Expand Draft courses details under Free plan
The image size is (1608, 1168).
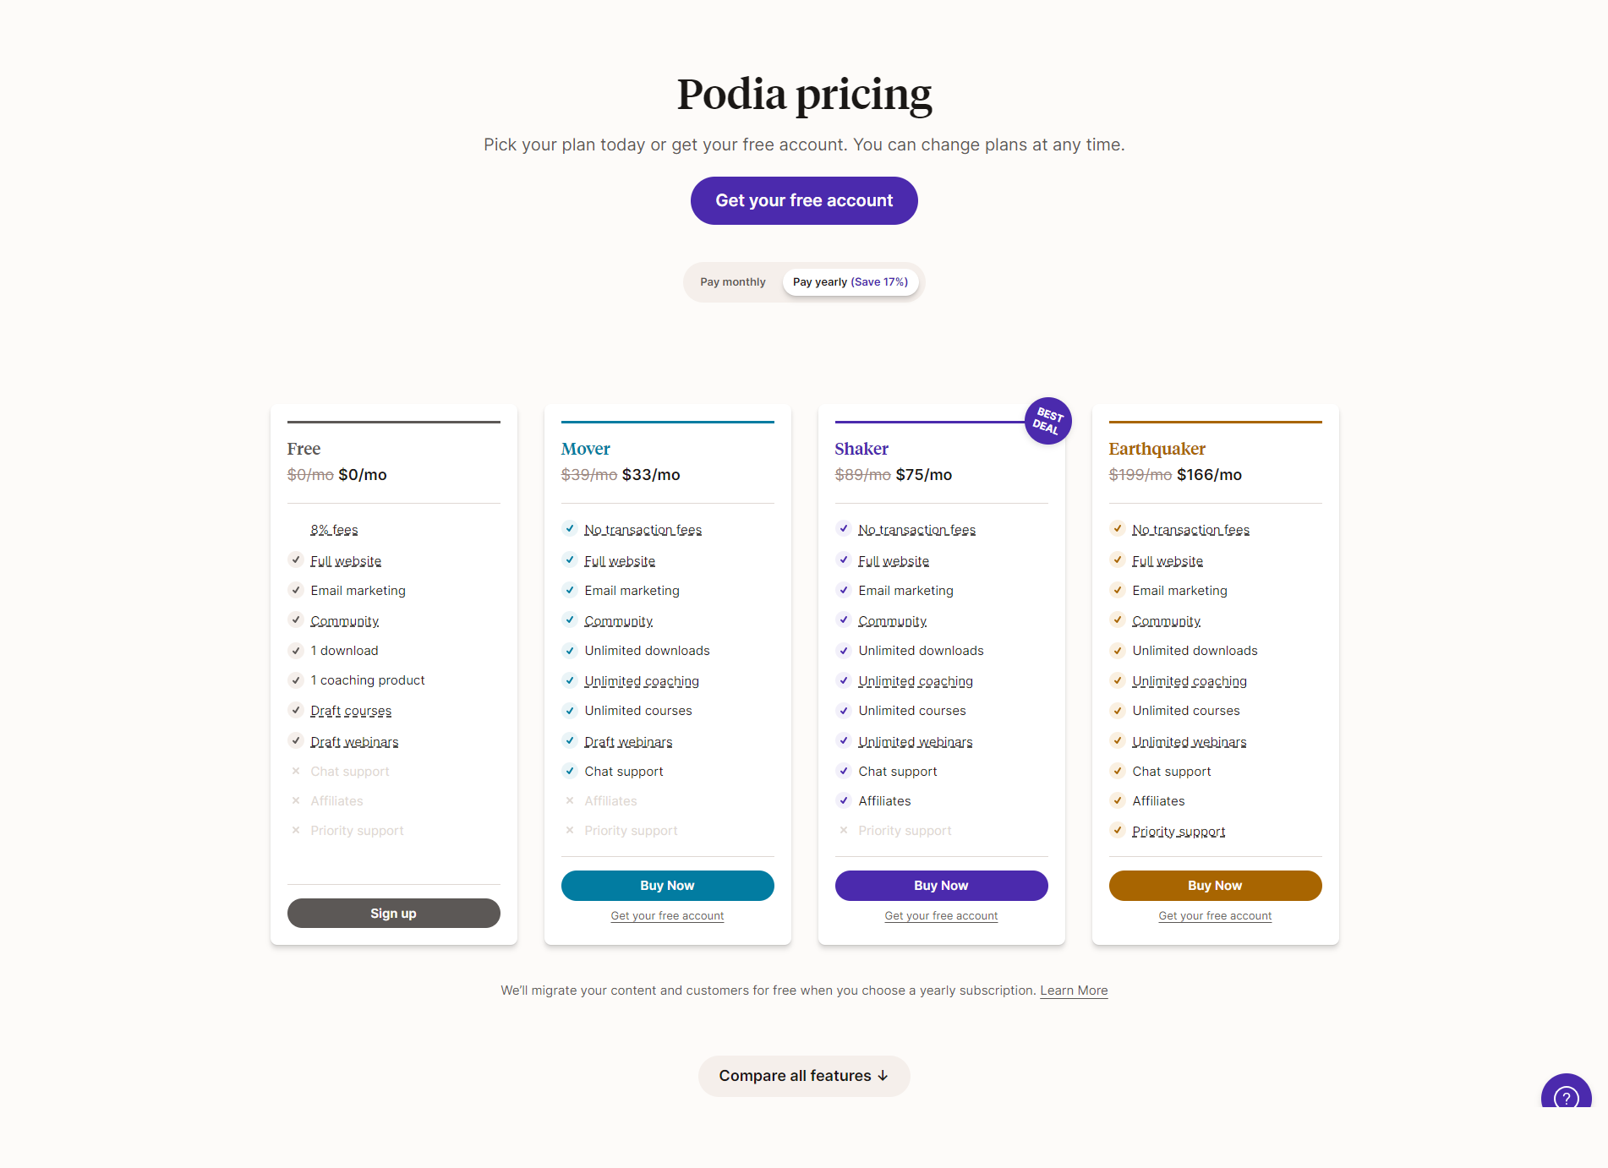[350, 710]
